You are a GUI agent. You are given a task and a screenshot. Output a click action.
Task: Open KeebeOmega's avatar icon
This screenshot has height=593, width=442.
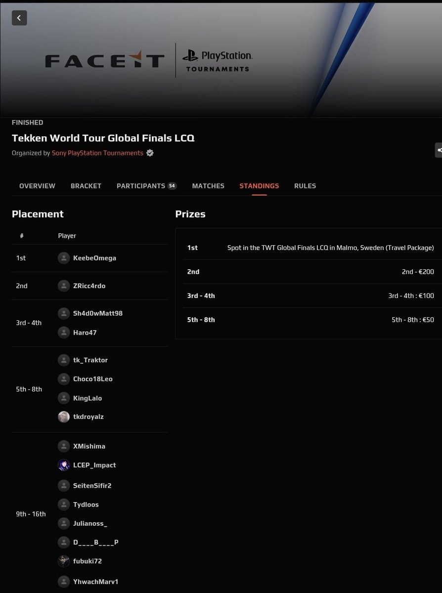pyautogui.click(x=64, y=258)
